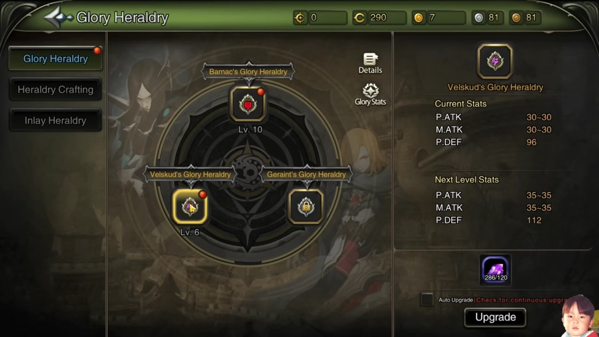Switch to Glory Heraldry tab
The height and width of the screenshot is (337, 599).
click(x=56, y=59)
